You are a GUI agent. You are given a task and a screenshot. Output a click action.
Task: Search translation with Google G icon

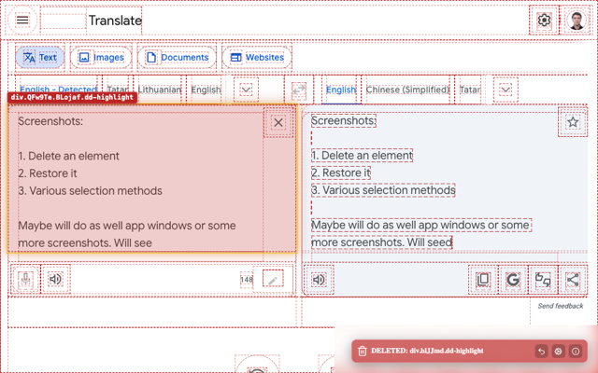(513, 280)
